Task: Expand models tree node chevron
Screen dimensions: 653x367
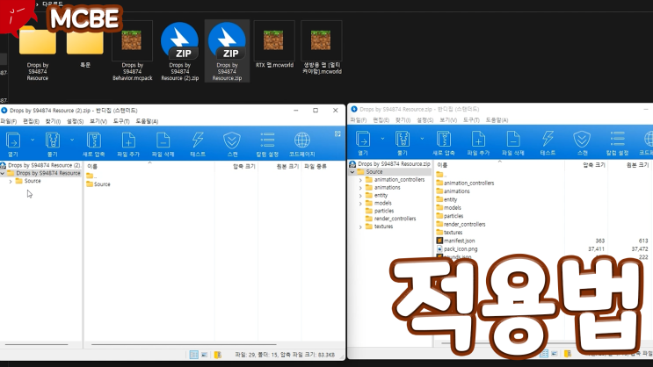Action: [360, 204]
